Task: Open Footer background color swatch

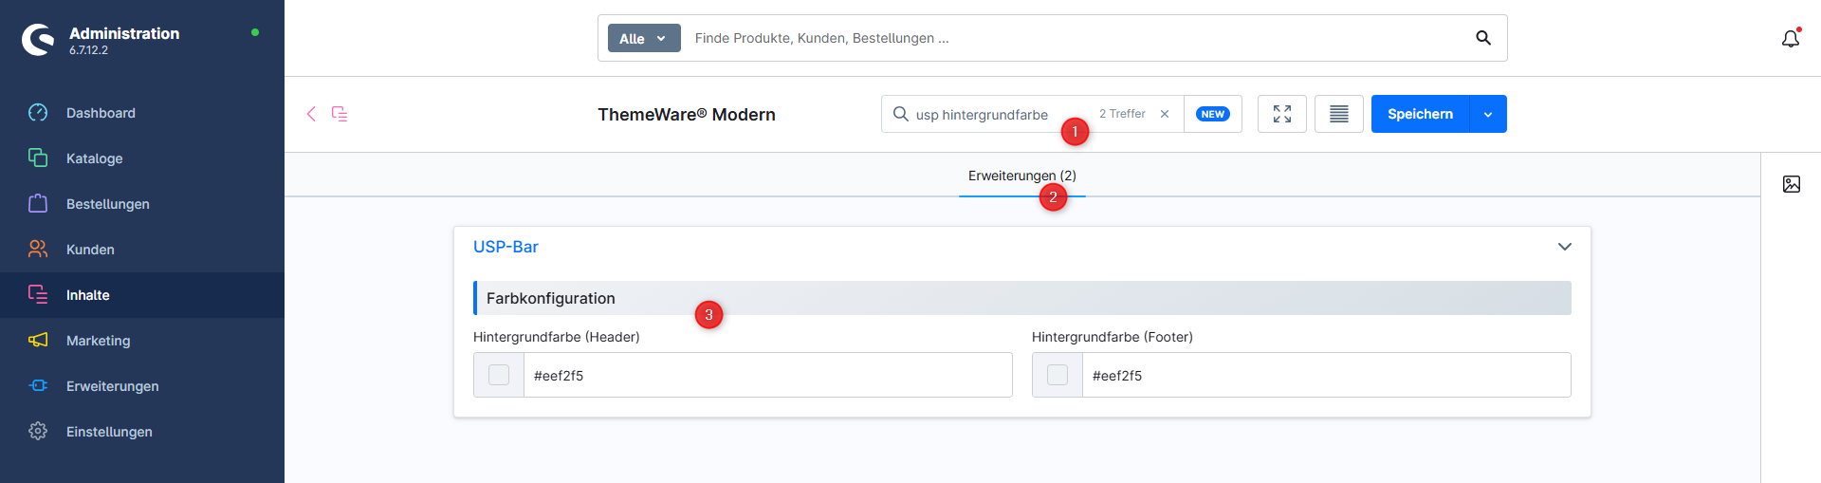Action: point(1058,375)
